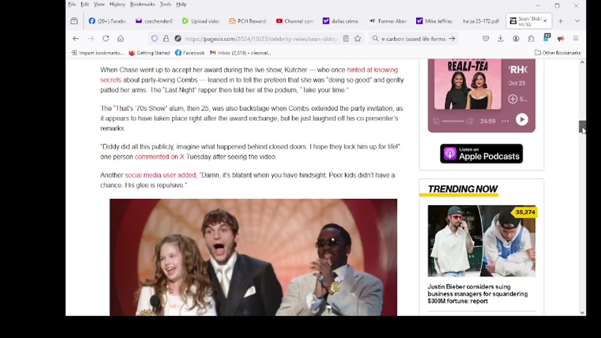Screen dimensions: 601x338
Task: Open the Help menu
Action: tap(181, 4)
